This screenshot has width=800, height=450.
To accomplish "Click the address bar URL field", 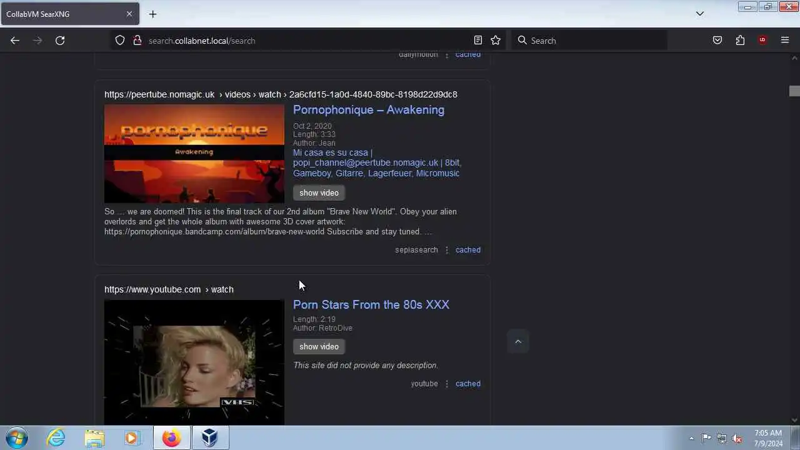I will point(306,41).
